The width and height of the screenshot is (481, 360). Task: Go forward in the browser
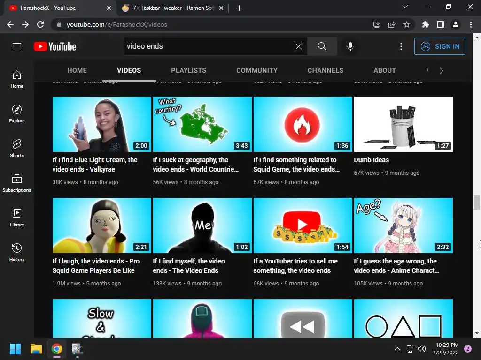(x=25, y=24)
